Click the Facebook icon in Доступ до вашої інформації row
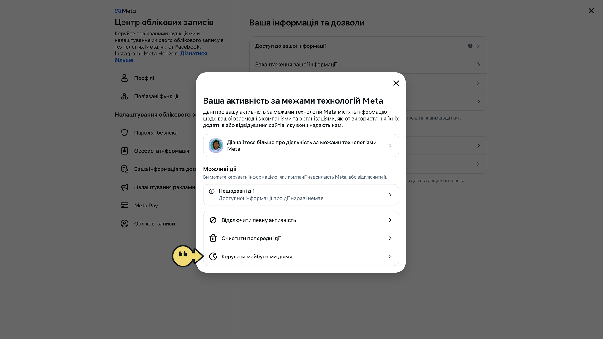Screen dimensions: 603x339 [470, 46]
